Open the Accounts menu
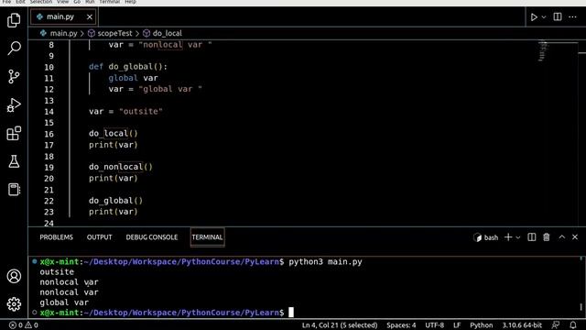Viewport: 586px width, 330px height. pos(14,276)
